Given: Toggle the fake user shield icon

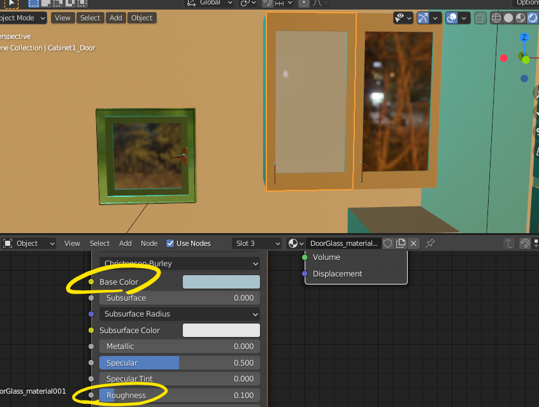Looking at the screenshot, I should (388, 243).
